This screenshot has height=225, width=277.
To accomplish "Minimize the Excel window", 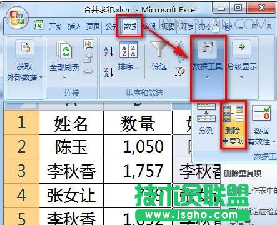I will pos(221,8).
